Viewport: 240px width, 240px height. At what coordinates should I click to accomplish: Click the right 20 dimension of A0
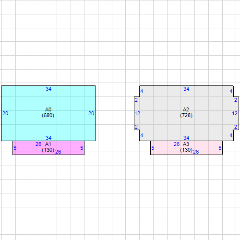[91, 113]
